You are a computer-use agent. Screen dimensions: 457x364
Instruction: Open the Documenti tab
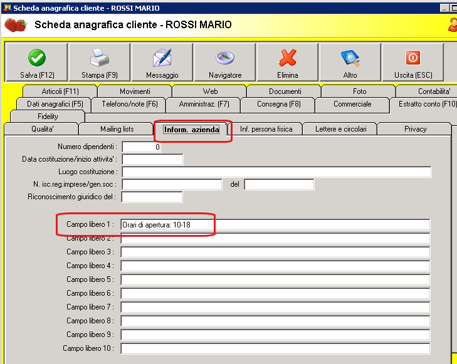coord(285,91)
